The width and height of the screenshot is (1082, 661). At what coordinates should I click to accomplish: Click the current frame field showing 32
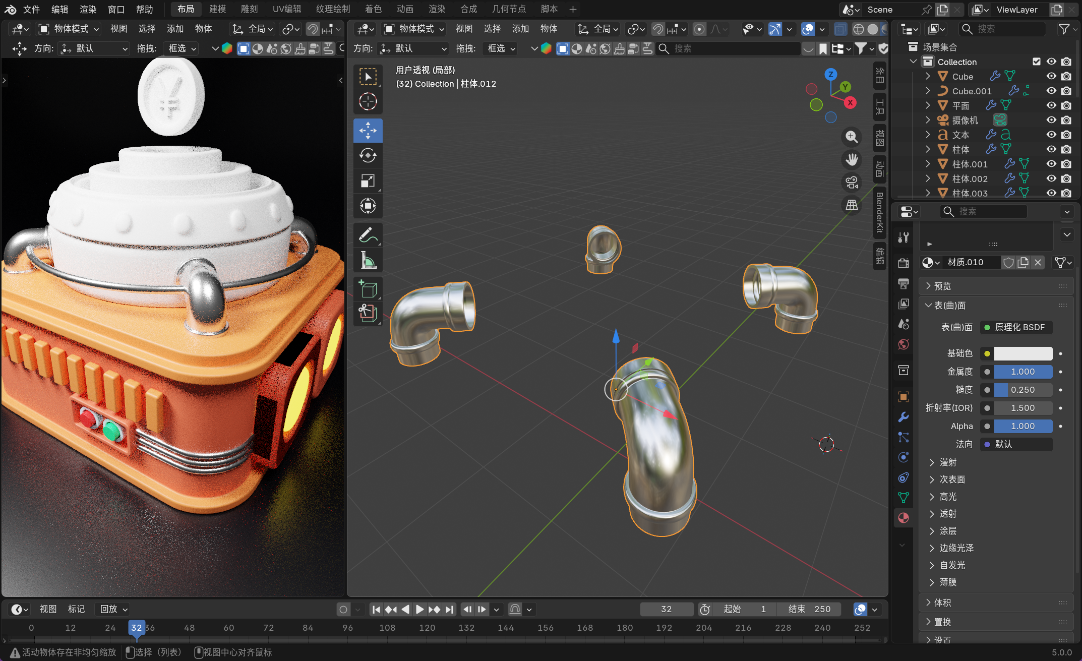click(666, 609)
